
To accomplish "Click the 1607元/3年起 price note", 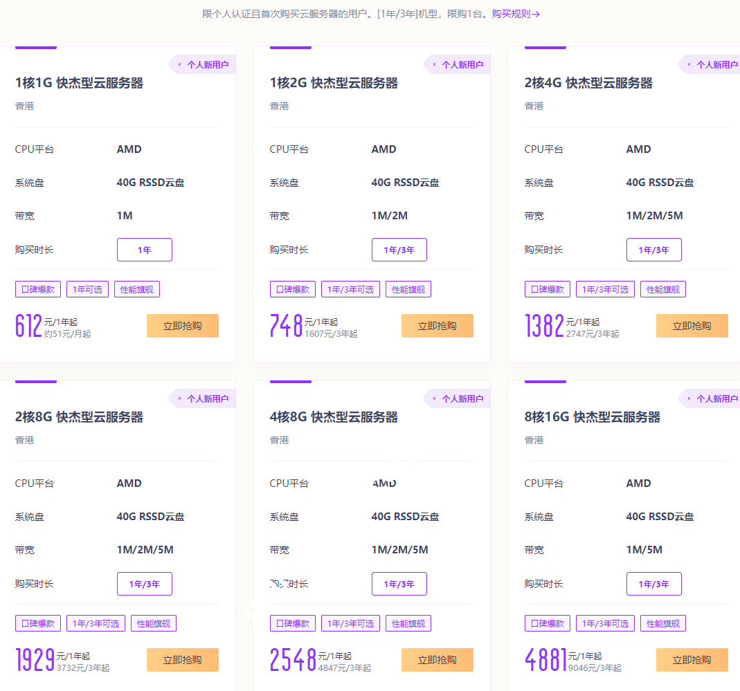I will pos(331,334).
